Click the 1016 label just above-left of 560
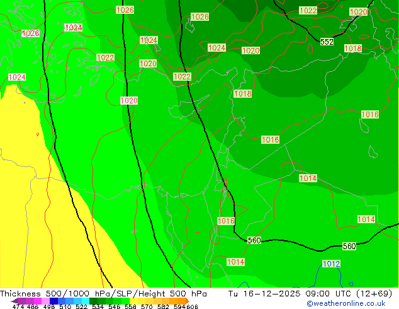Viewport: 399px width, 309px height. tap(226, 221)
